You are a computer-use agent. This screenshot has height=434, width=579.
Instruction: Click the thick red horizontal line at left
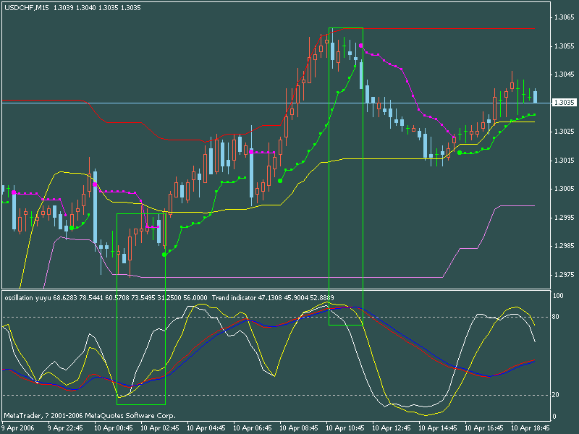coord(41,100)
